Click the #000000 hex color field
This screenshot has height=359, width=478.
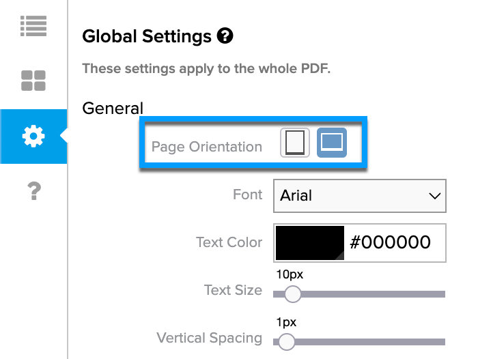391,242
